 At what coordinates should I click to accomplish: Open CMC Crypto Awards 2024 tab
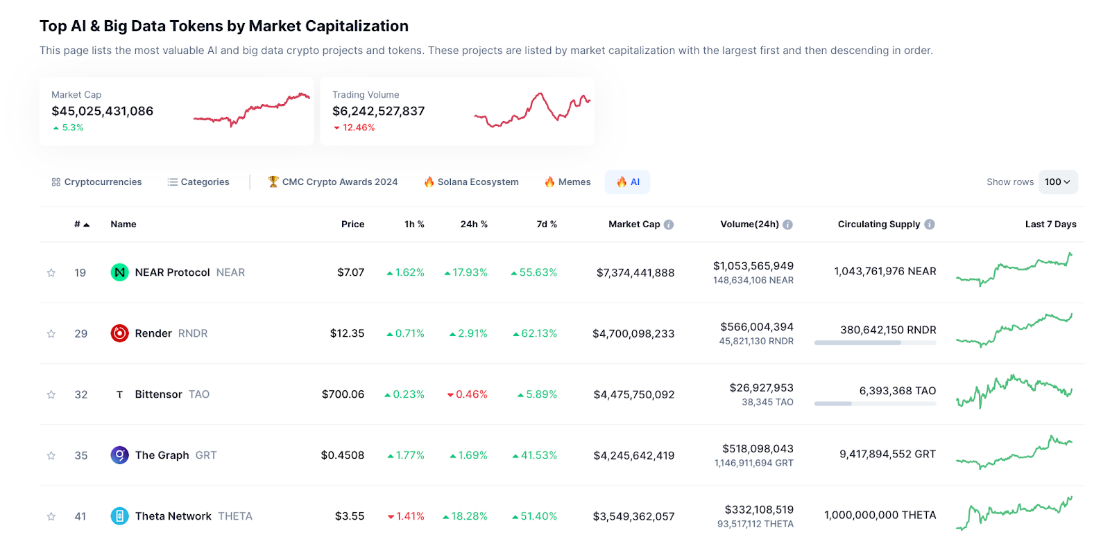(333, 182)
